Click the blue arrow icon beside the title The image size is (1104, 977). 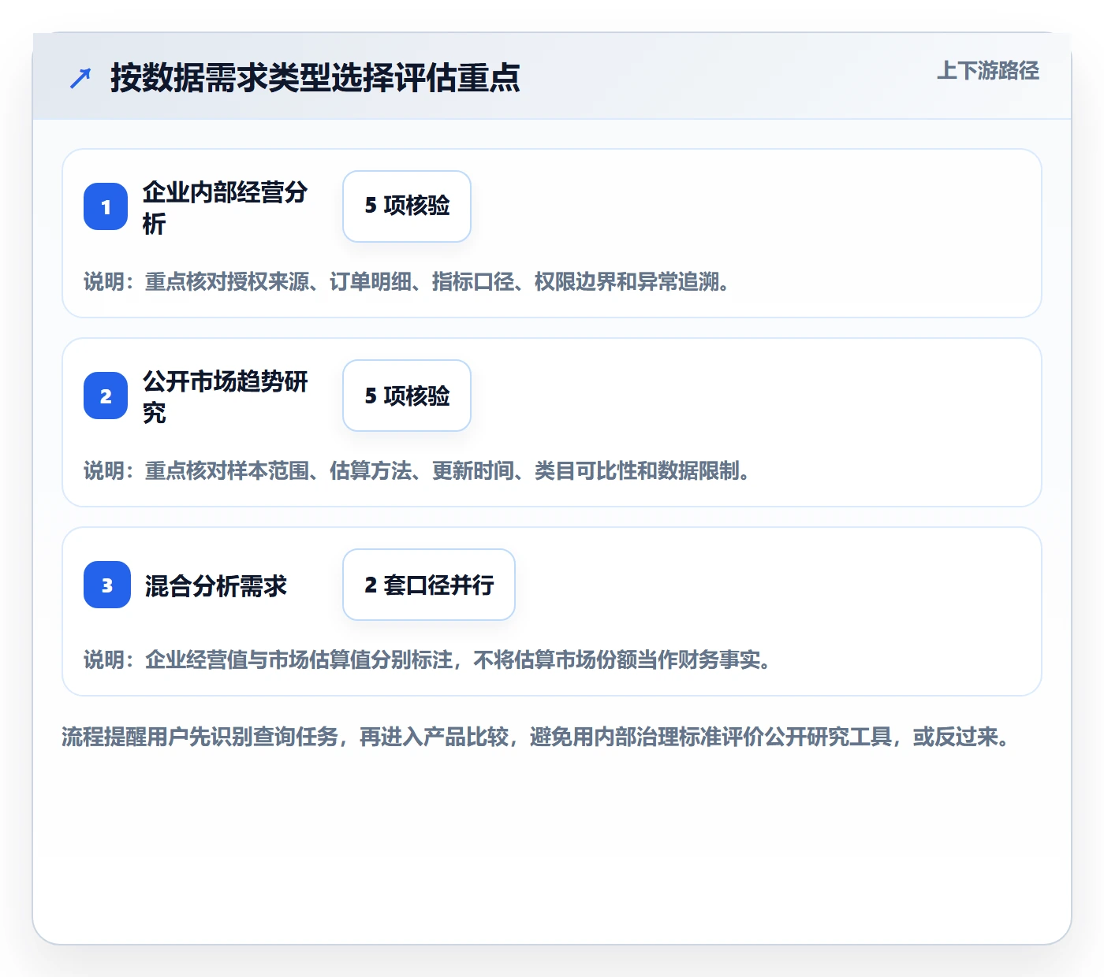[80, 78]
